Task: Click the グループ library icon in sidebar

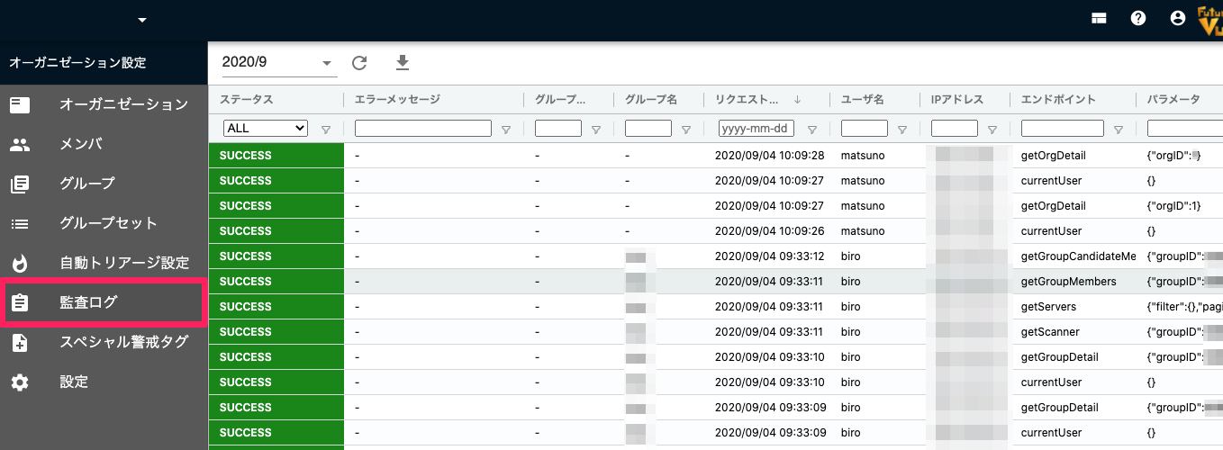Action: [x=20, y=184]
